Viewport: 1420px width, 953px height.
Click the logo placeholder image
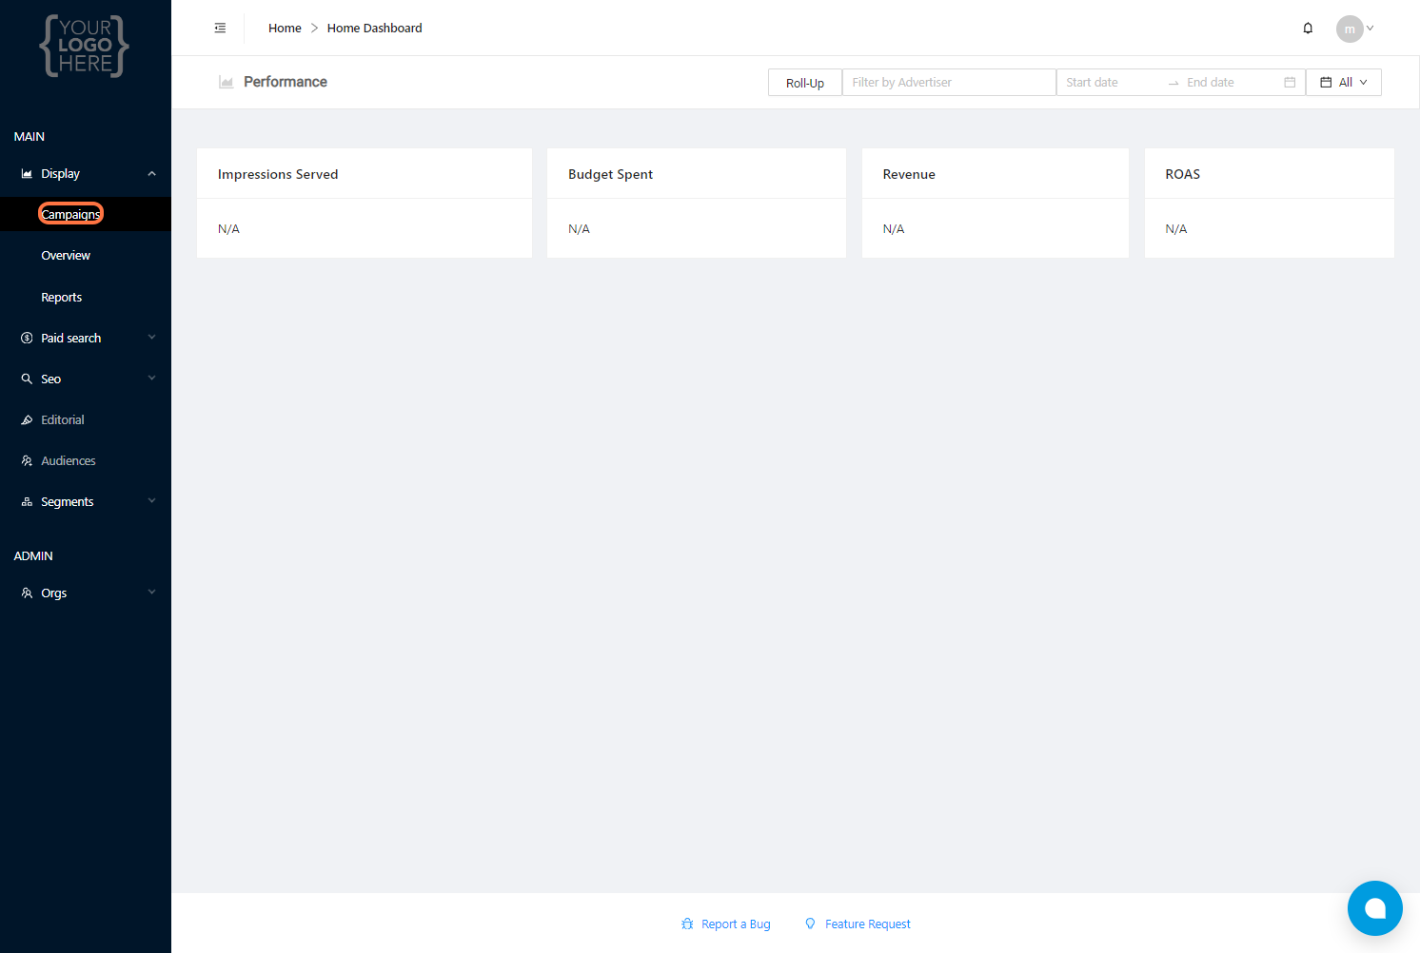click(x=85, y=46)
